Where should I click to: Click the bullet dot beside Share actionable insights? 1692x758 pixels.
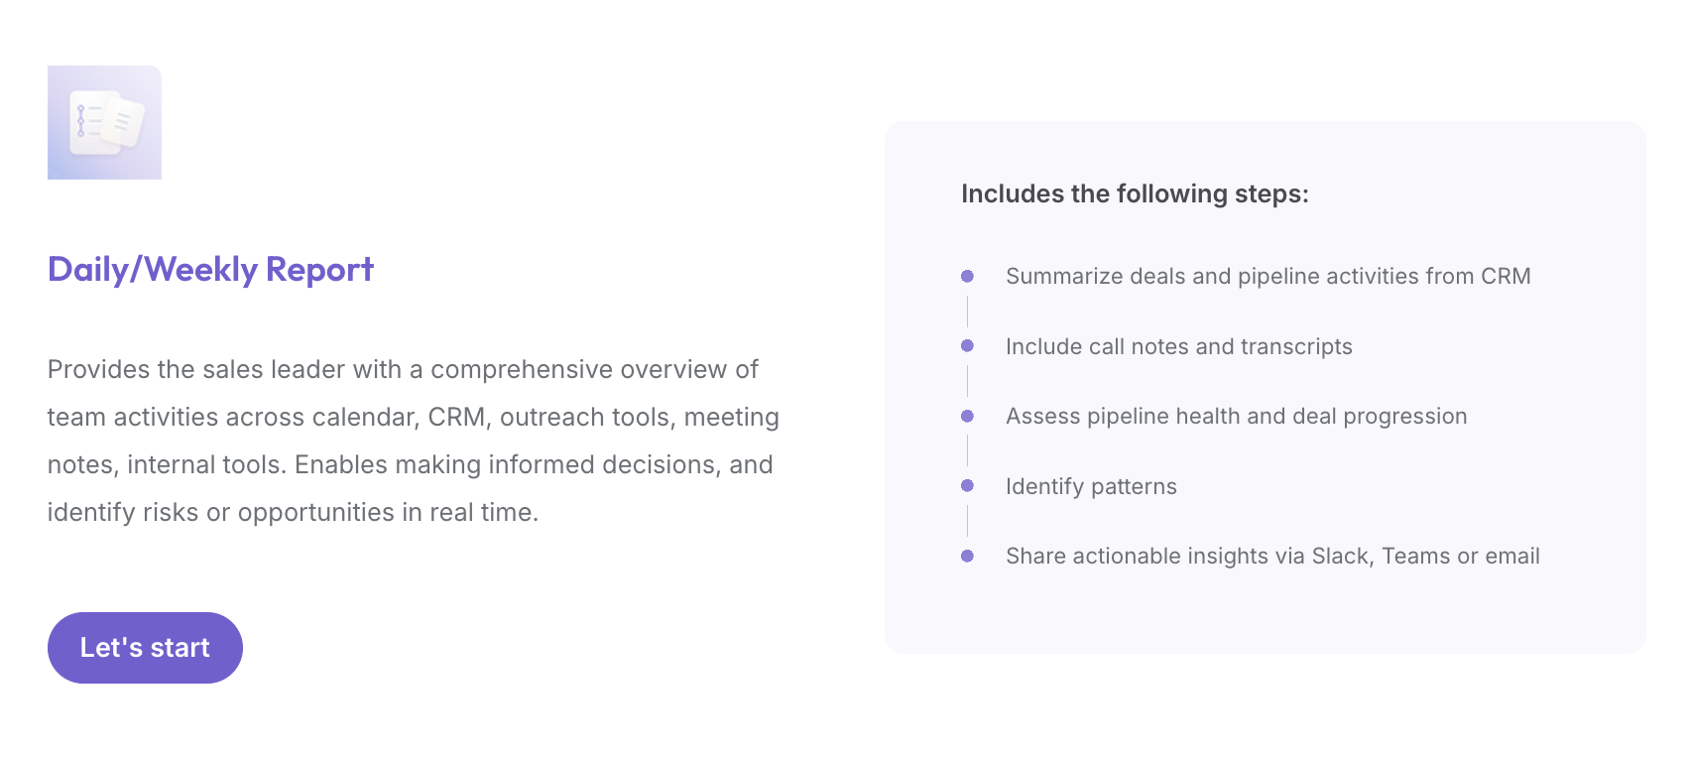click(967, 556)
